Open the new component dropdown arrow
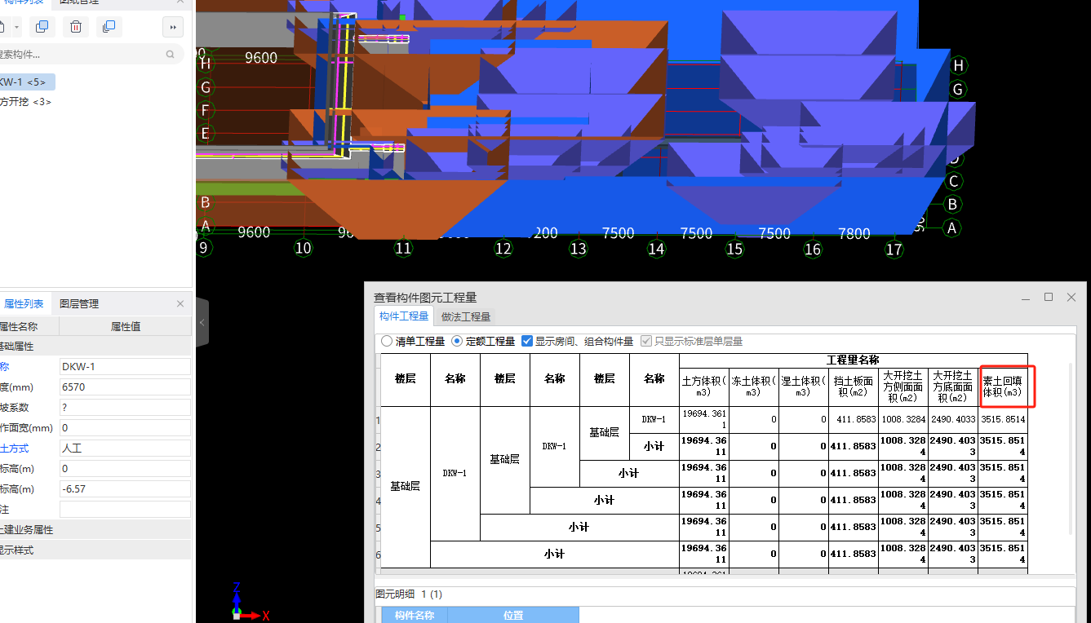The height and width of the screenshot is (623, 1091). [18, 28]
